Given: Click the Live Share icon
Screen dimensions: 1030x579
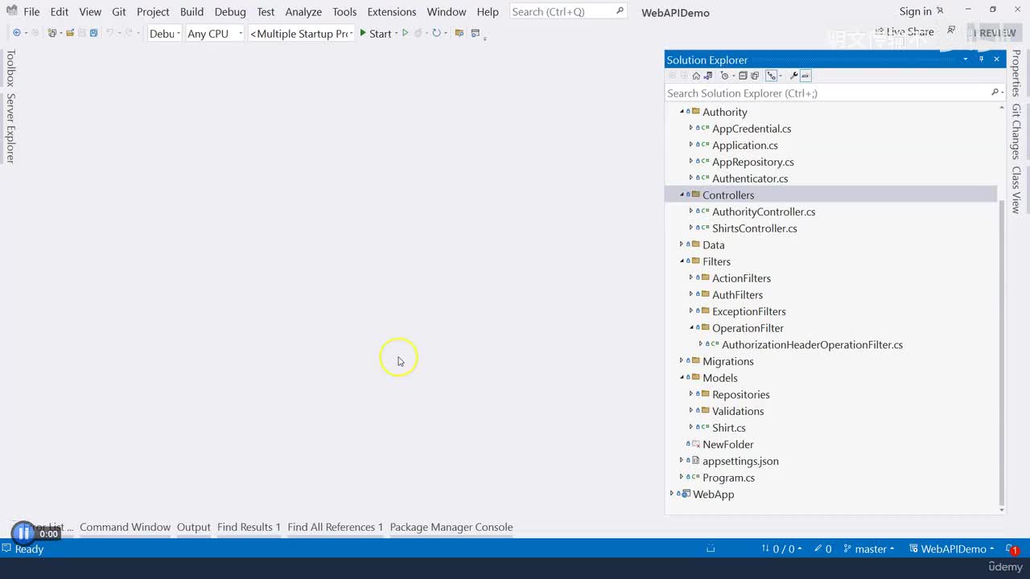Looking at the screenshot, I should coord(879,32).
